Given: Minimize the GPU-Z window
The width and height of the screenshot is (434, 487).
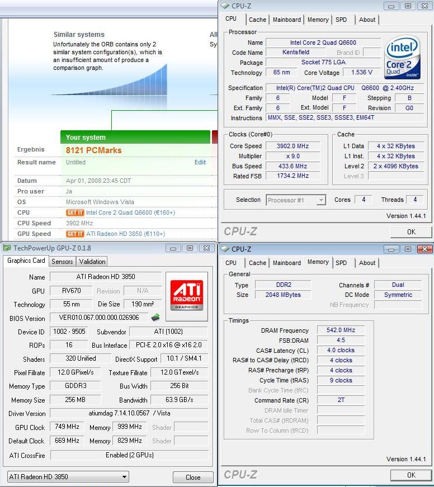Looking at the screenshot, I should click(173, 248).
